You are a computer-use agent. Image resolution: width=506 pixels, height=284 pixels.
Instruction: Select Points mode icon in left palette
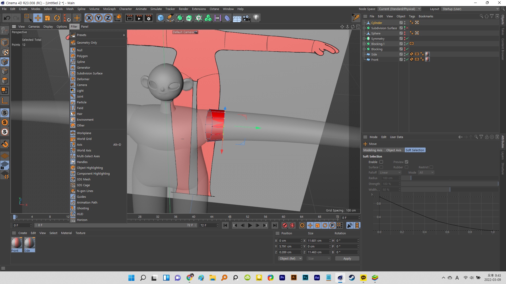click(5, 62)
